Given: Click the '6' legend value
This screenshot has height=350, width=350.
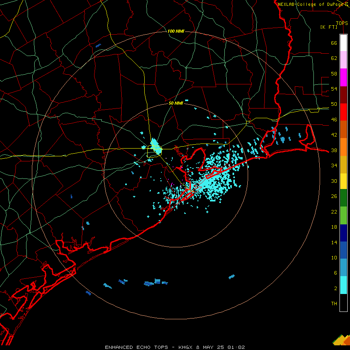Looking at the screenshot, I should [x=335, y=273].
